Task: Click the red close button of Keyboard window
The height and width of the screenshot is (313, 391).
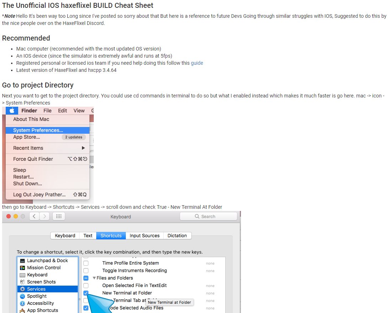Action: coord(9,216)
